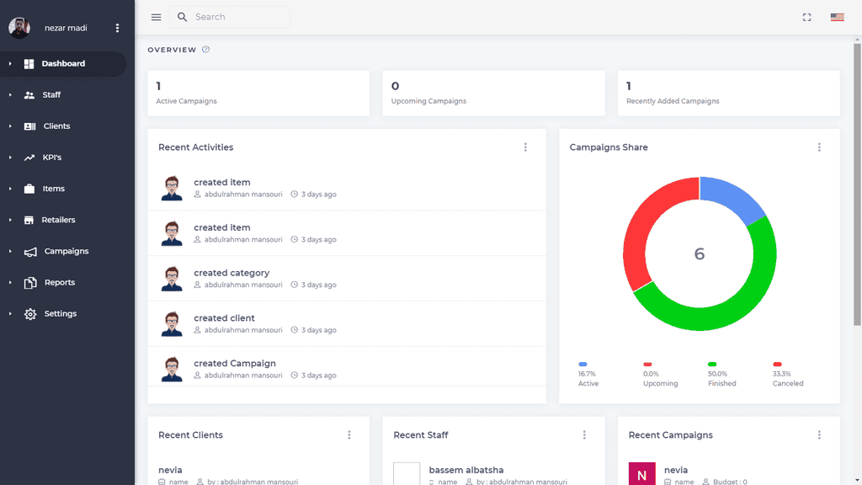The width and height of the screenshot is (862, 485).
Task: Open the Active Campaigns card
Action: (x=258, y=93)
